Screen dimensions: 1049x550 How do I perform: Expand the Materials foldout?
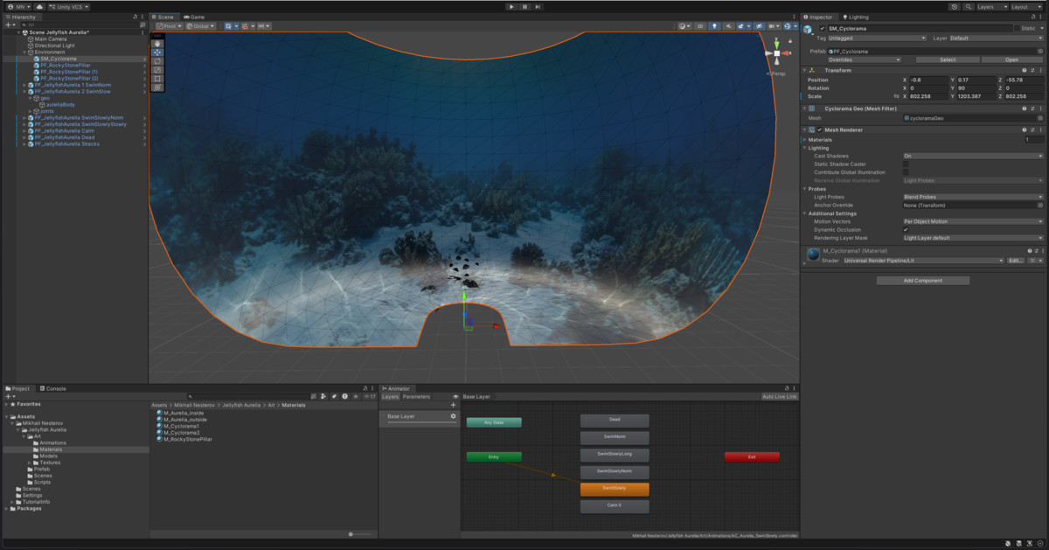[805, 139]
